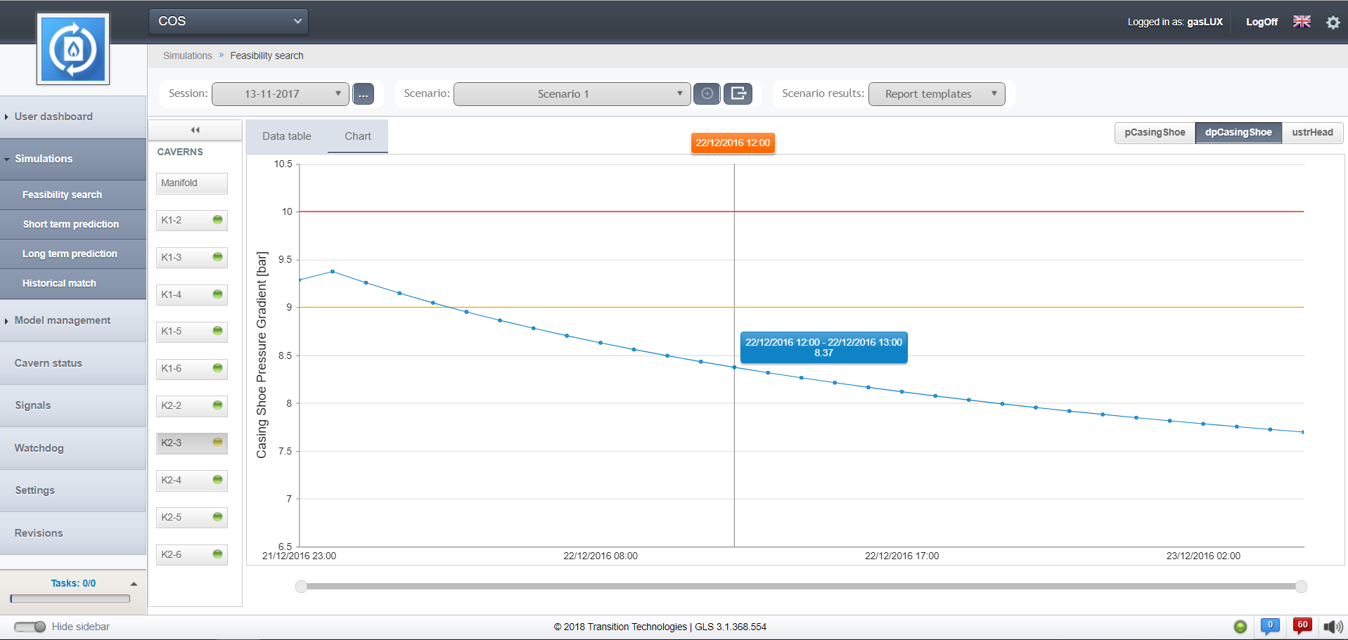
Task: Open the settings gear icon
Action: coord(1333,22)
